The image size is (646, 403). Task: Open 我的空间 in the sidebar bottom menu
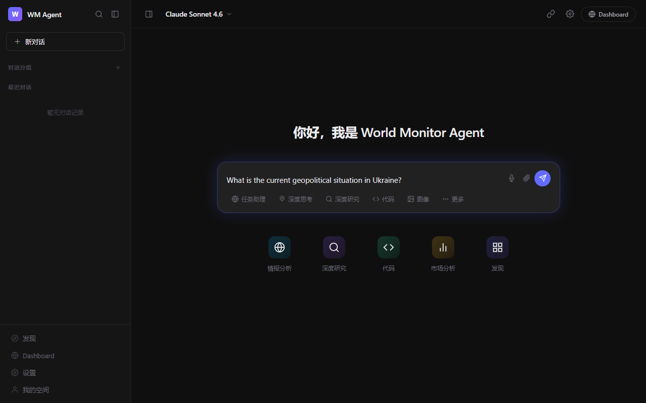[65, 390]
